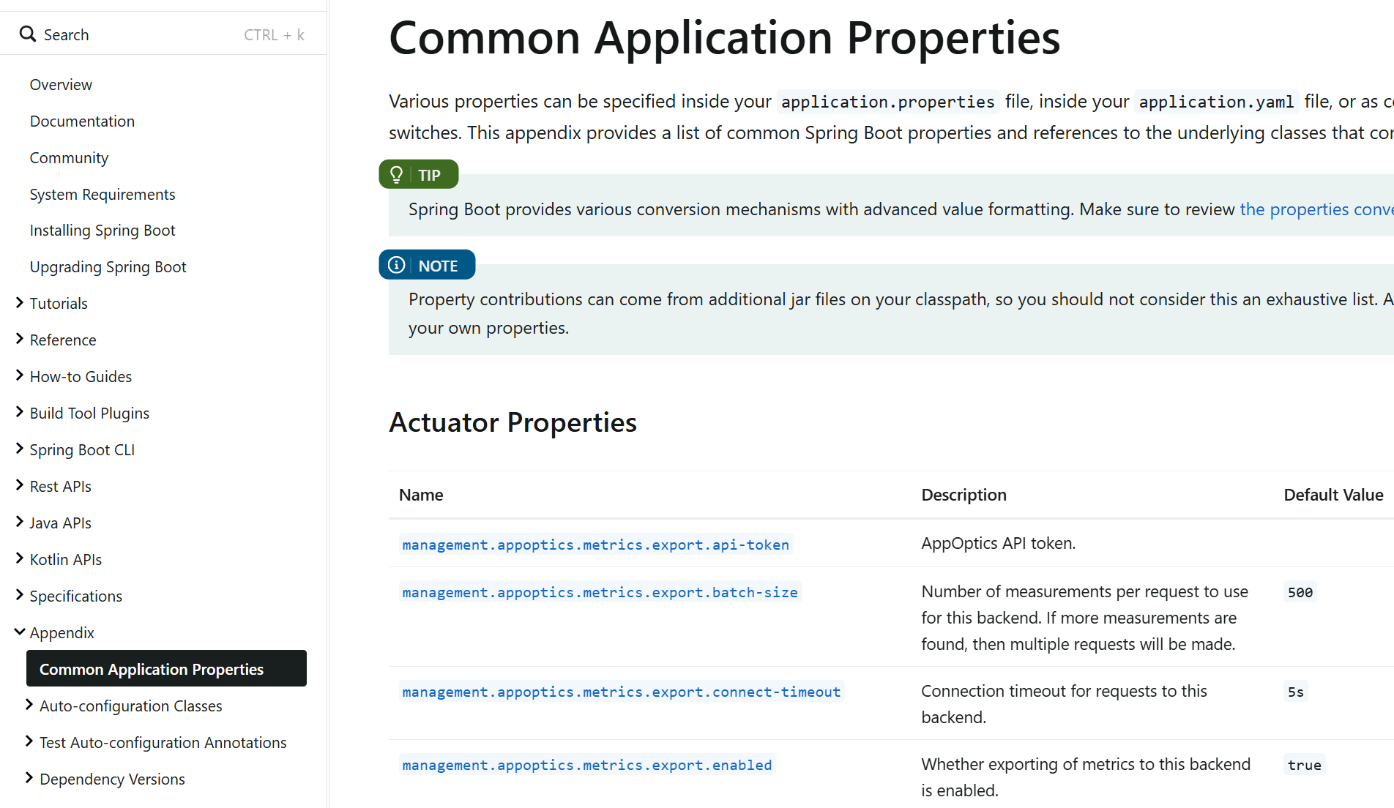
Task: Collapse the Appendix section chevron
Action: pos(20,632)
